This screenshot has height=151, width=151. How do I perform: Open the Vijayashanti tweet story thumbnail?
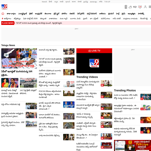point(10,83)
